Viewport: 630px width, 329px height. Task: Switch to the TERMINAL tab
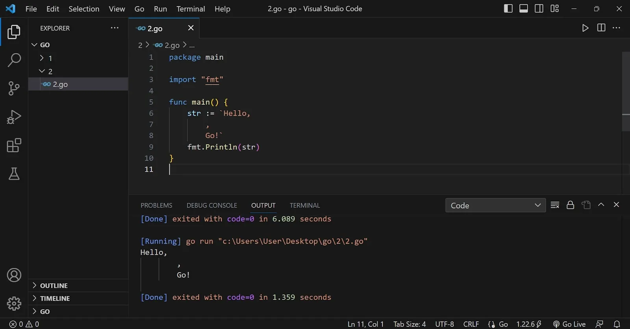[305, 205]
